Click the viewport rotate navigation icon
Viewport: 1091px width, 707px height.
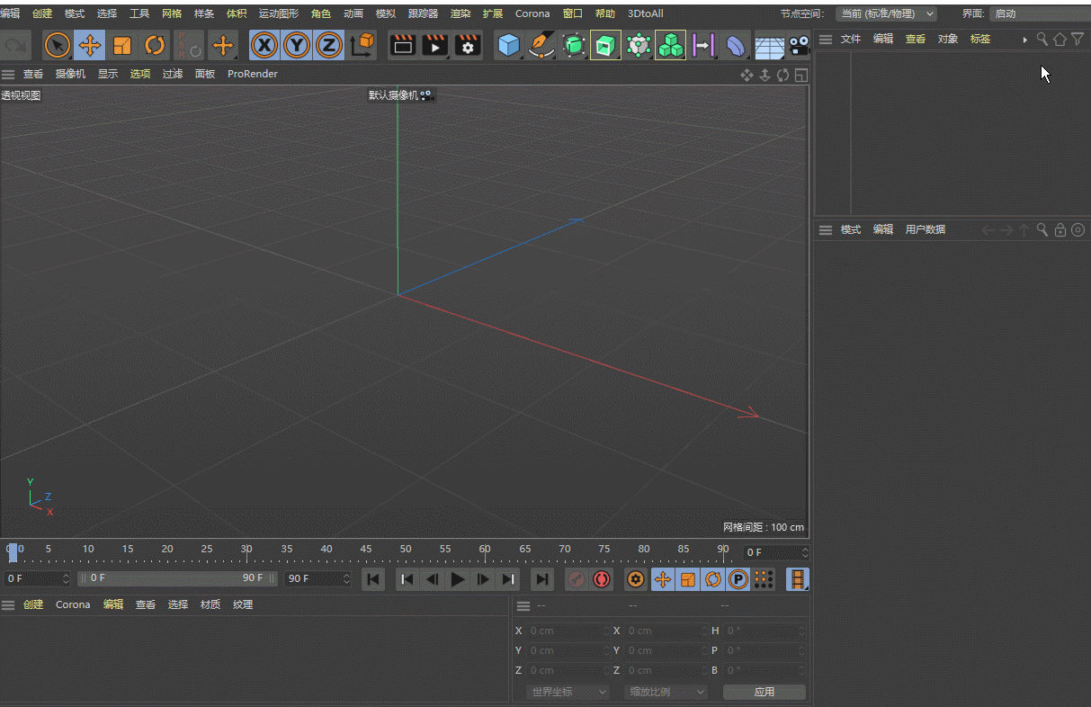click(x=783, y=75)
